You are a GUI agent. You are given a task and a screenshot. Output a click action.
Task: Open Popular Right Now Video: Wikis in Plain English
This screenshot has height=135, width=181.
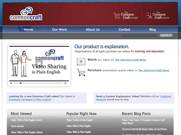click(x=79, y=132)
